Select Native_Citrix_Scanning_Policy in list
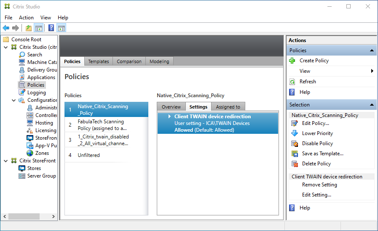Viewport: 378px width, 231px height. [x=106, y=109]
